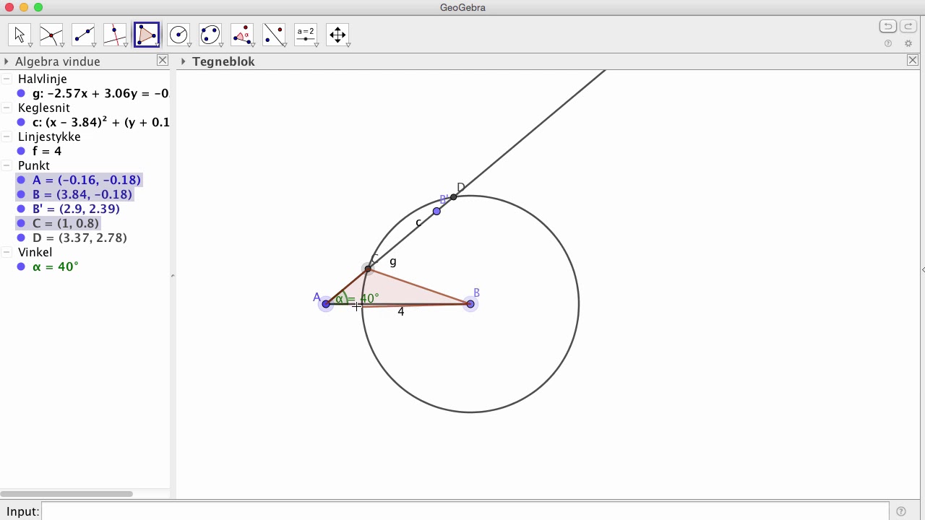Screen dimensions: 925x520
Task: Open the Polygon tool dropdown arrow
Action: click(x=157, y=45)
